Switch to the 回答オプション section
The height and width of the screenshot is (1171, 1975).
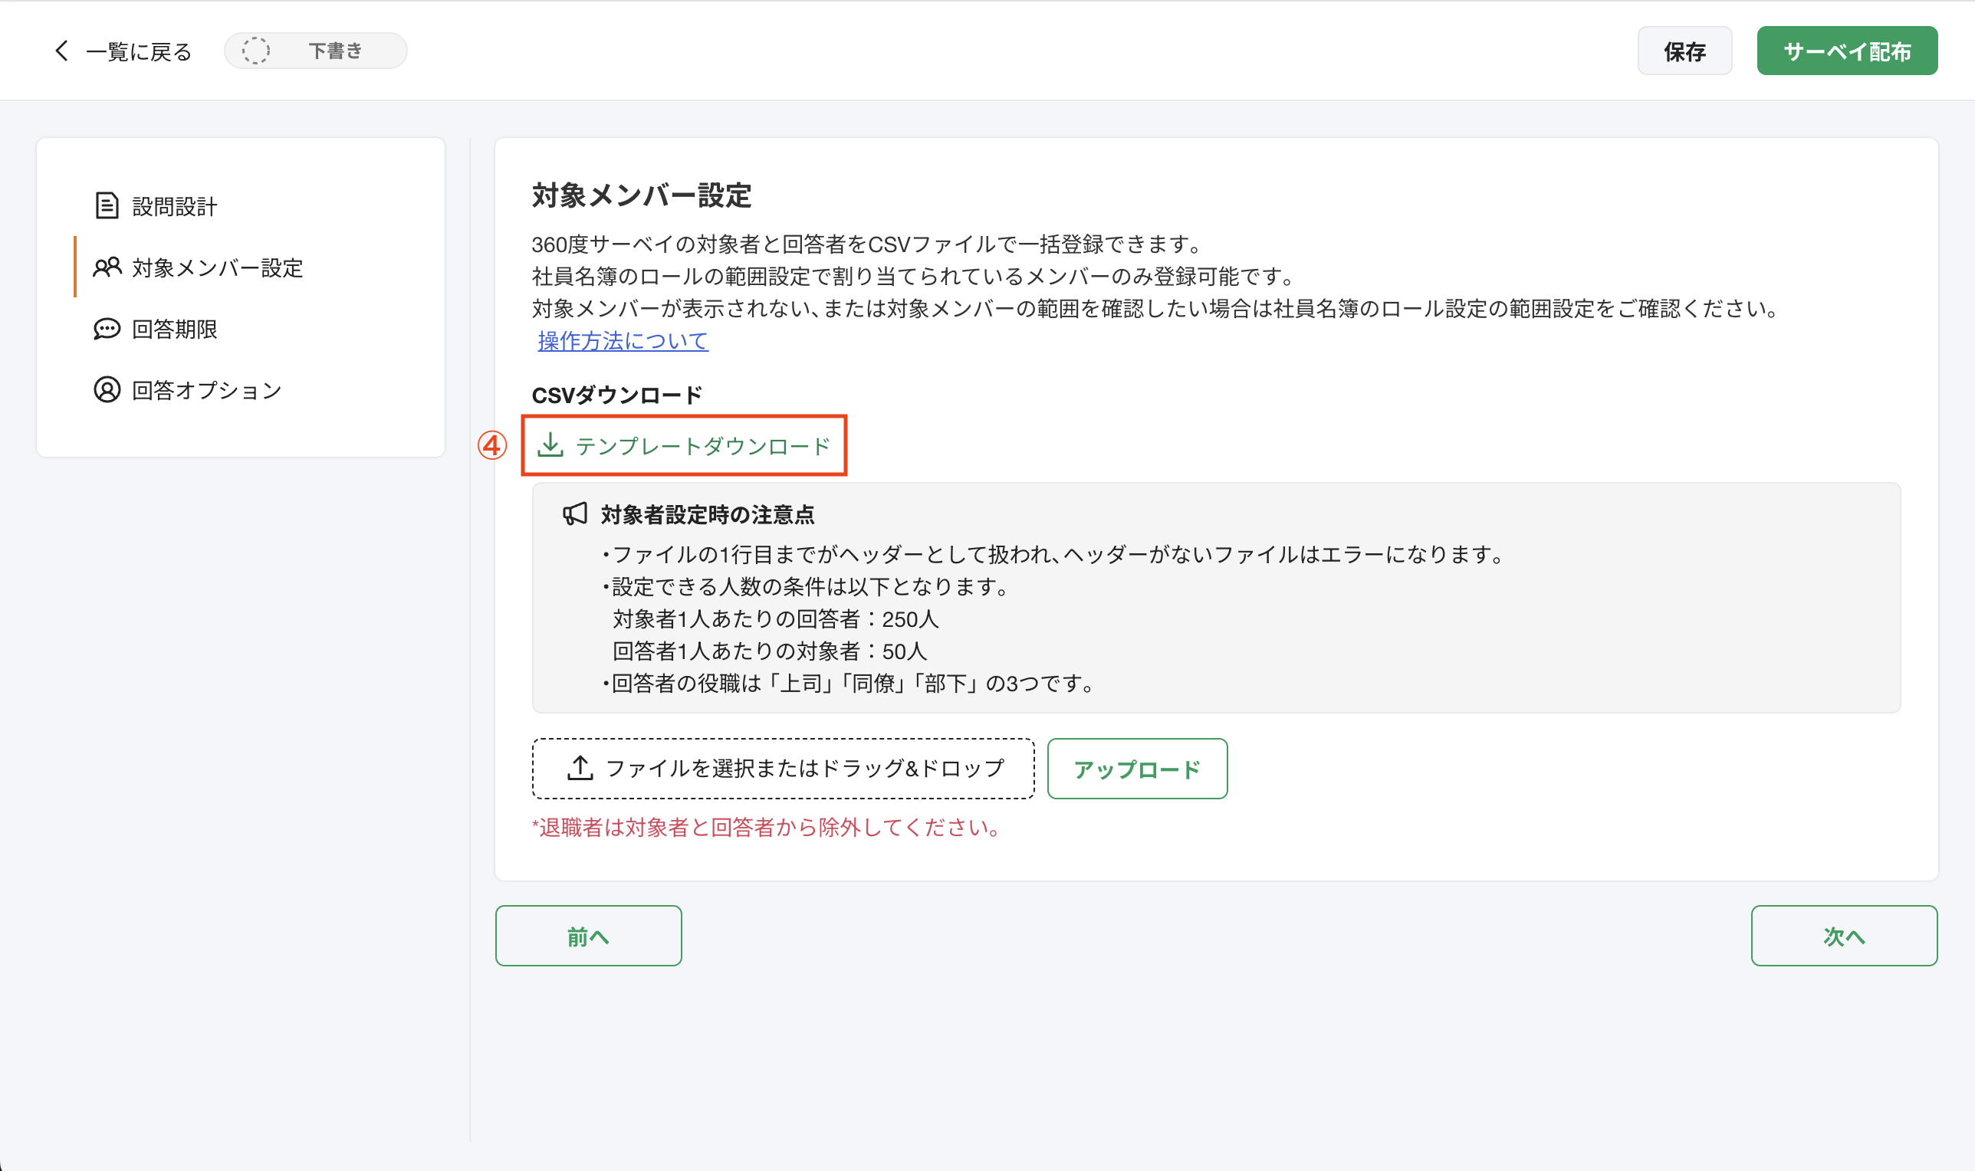click(x=205, y=390)
